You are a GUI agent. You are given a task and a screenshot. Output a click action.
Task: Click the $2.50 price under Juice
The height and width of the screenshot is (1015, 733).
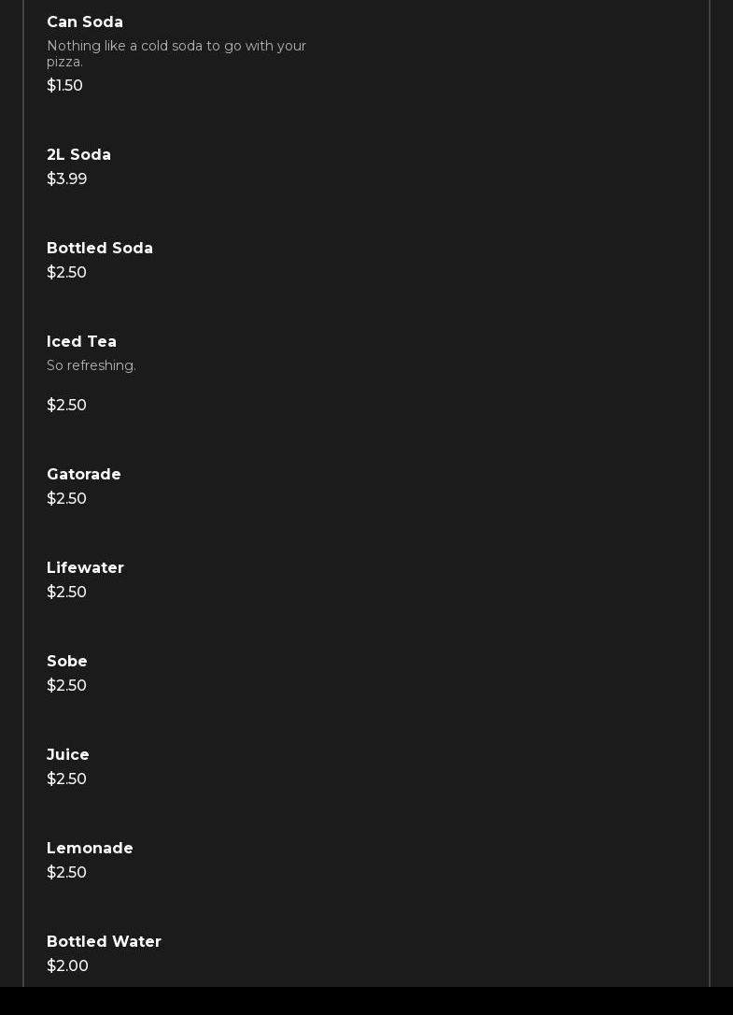pyautogui.click(x=66, y=779)
